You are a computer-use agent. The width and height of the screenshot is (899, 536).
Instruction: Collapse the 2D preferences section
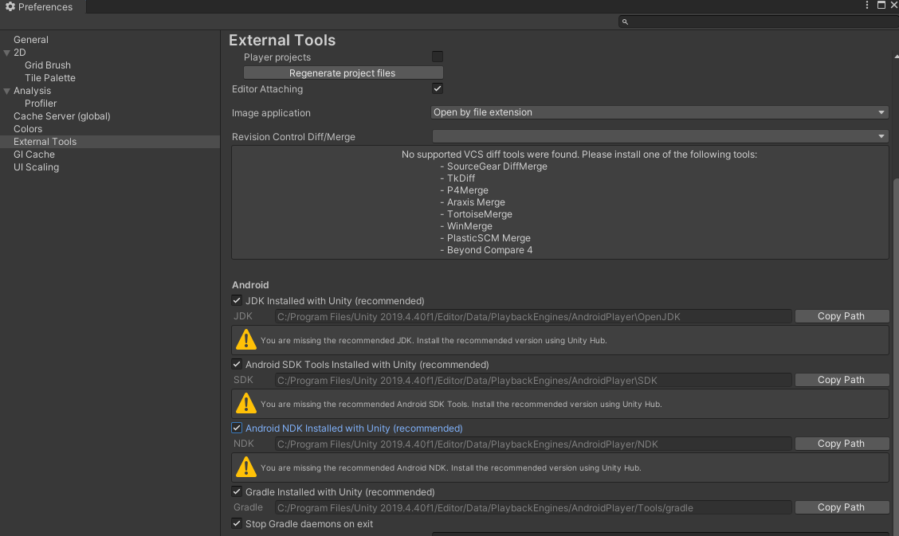pos(7,53)
